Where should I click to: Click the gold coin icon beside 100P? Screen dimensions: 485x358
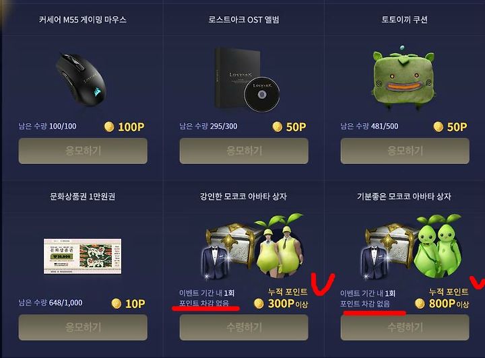click(109, 127)
